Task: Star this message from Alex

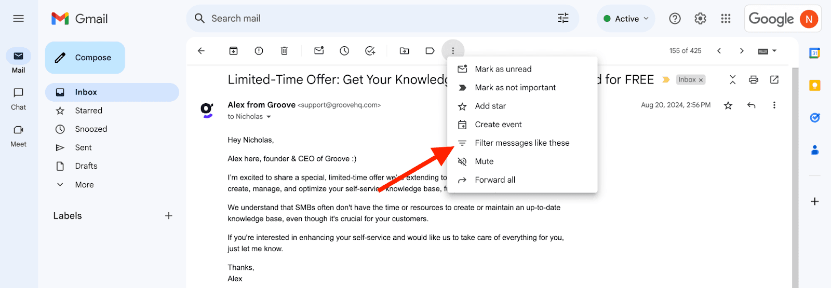Action: [x=728, y=105]
